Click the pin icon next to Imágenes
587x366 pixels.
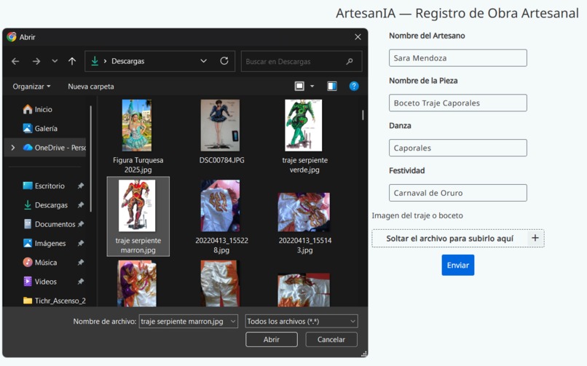81,243
